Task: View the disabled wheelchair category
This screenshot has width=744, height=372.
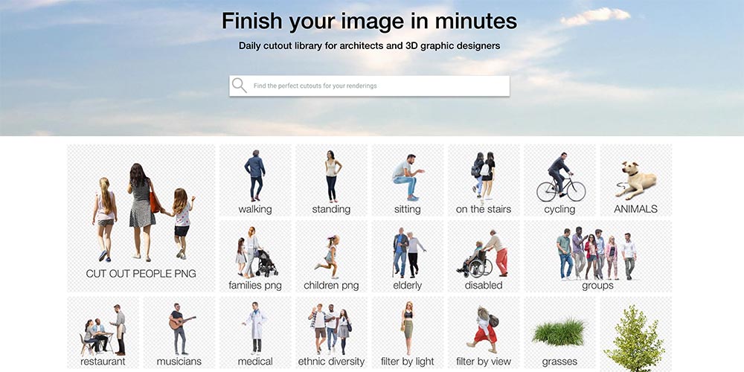Action: [x=484, y=256]
